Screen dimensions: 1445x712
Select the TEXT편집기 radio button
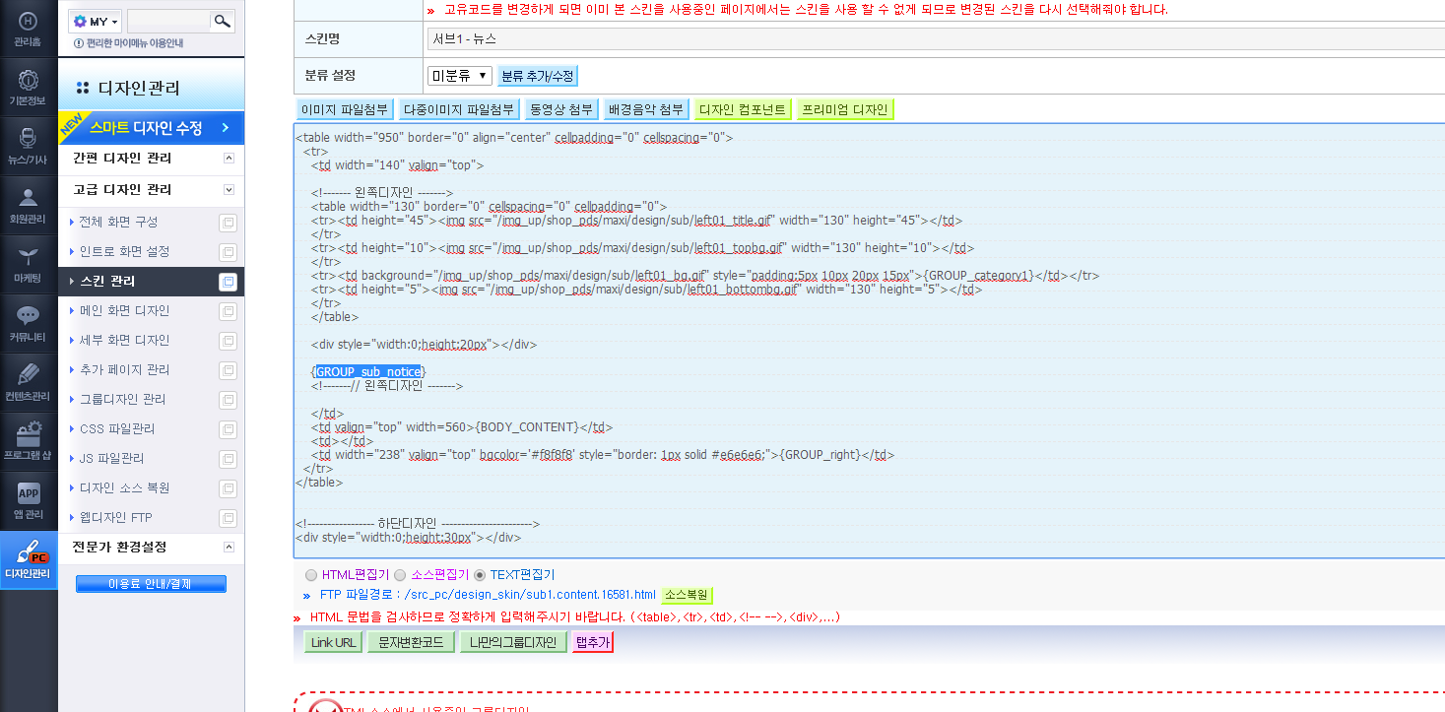480,575
